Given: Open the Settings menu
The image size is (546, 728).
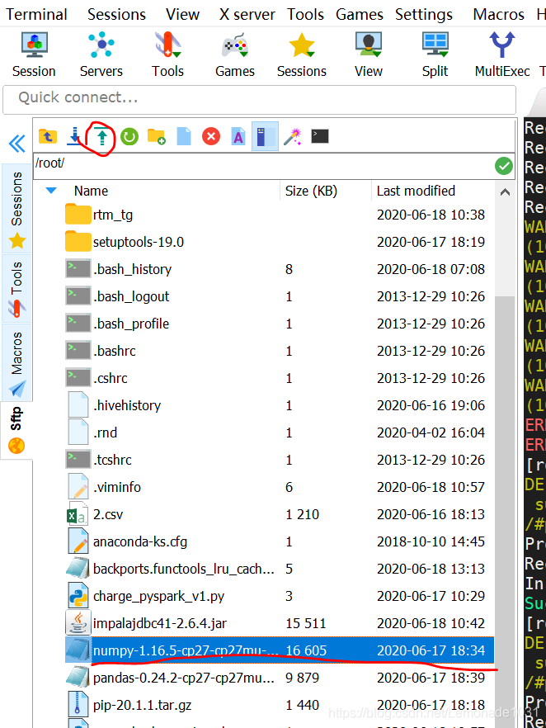Looking at the screenshot, I should 424,14.
